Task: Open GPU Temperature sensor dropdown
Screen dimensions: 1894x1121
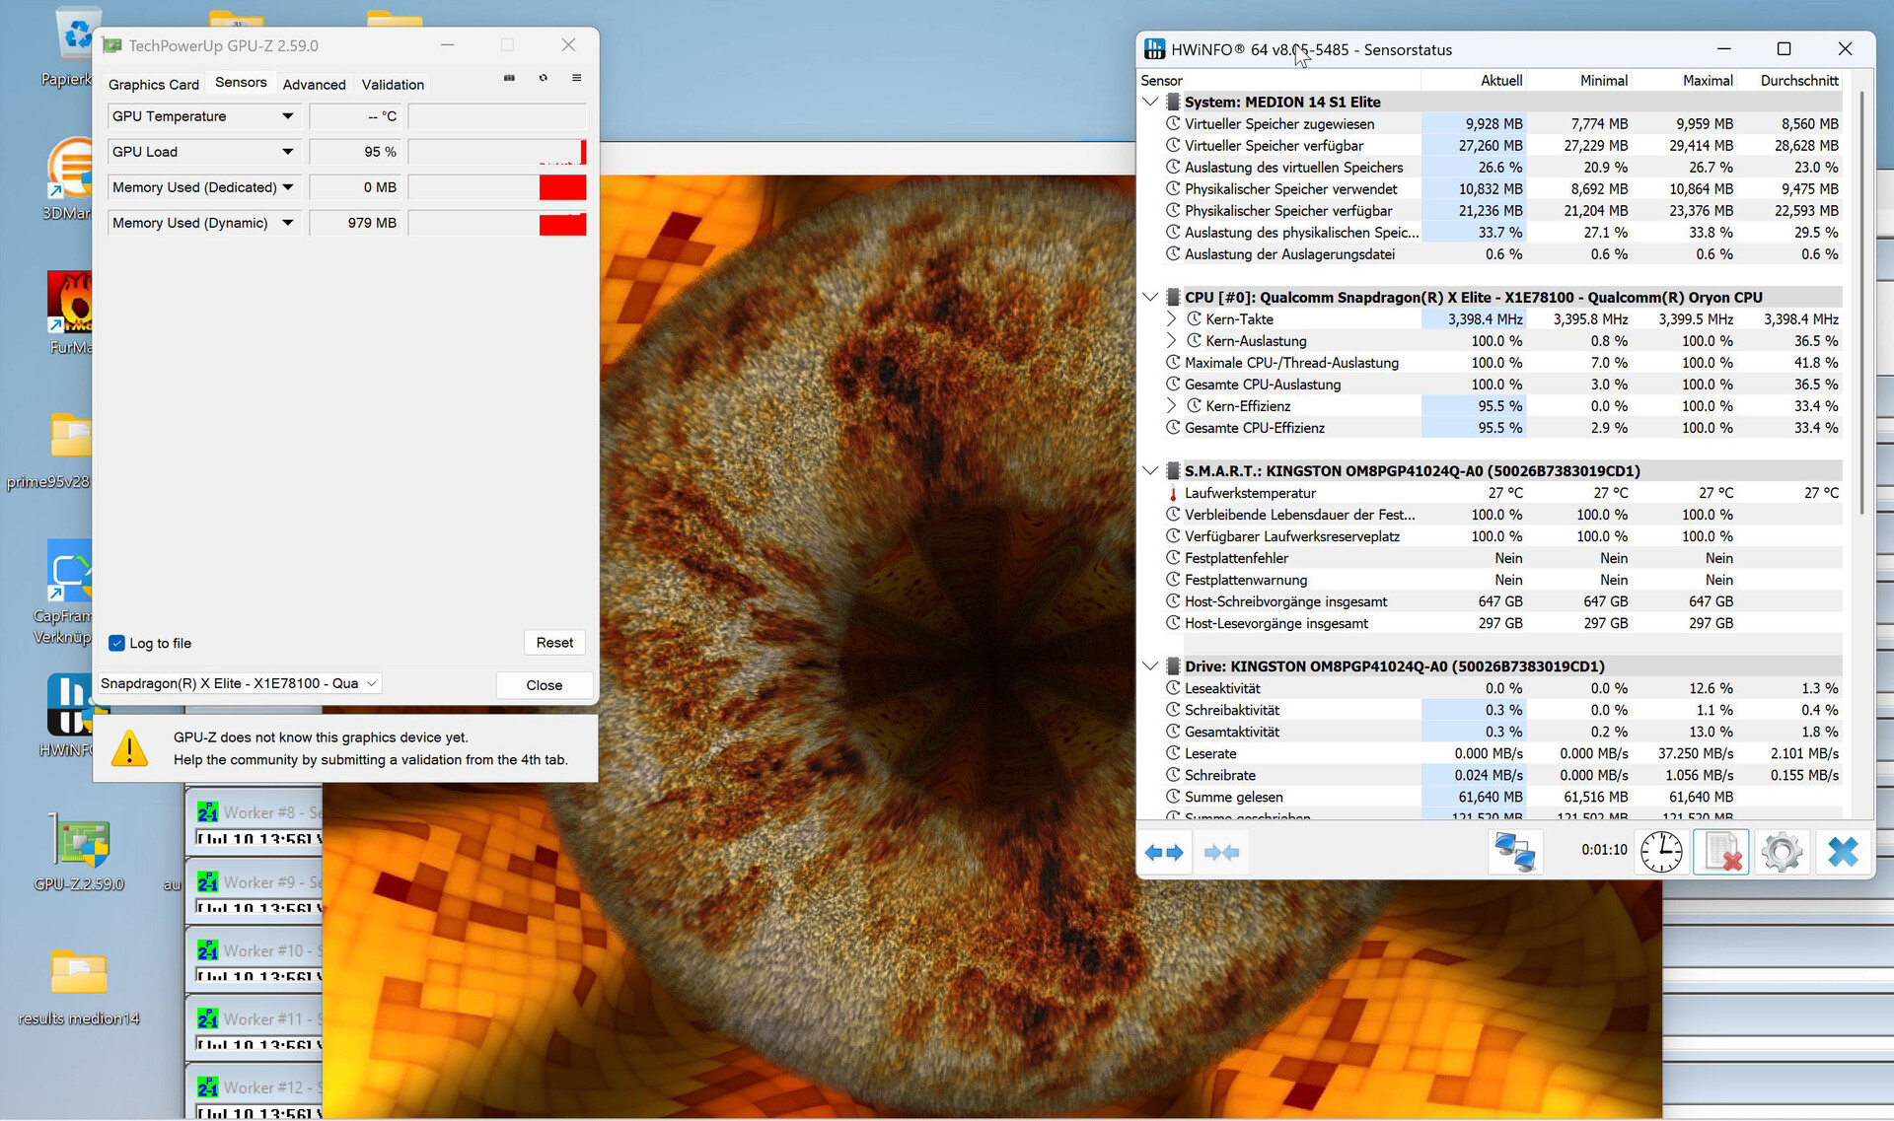Action: tap(287, 116)
